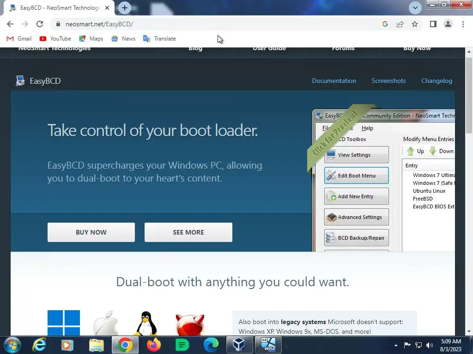Click the EasyBCD logo icon
Image resolution: width=473 pixels, height=354 pixels.
(x=20, y=81)
